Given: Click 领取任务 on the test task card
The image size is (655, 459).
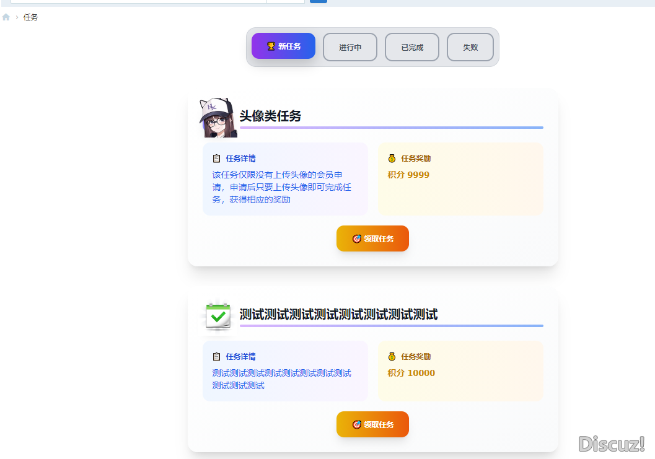Looking at the screenshot, I should pyautogui.click(x=372, y=424).
